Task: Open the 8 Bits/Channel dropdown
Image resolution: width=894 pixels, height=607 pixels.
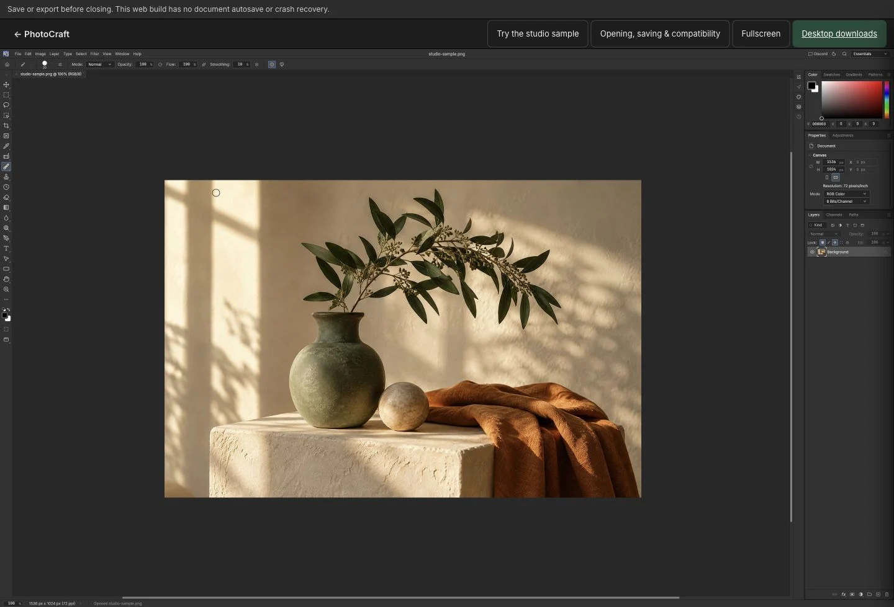Action: tap(846, 202)
